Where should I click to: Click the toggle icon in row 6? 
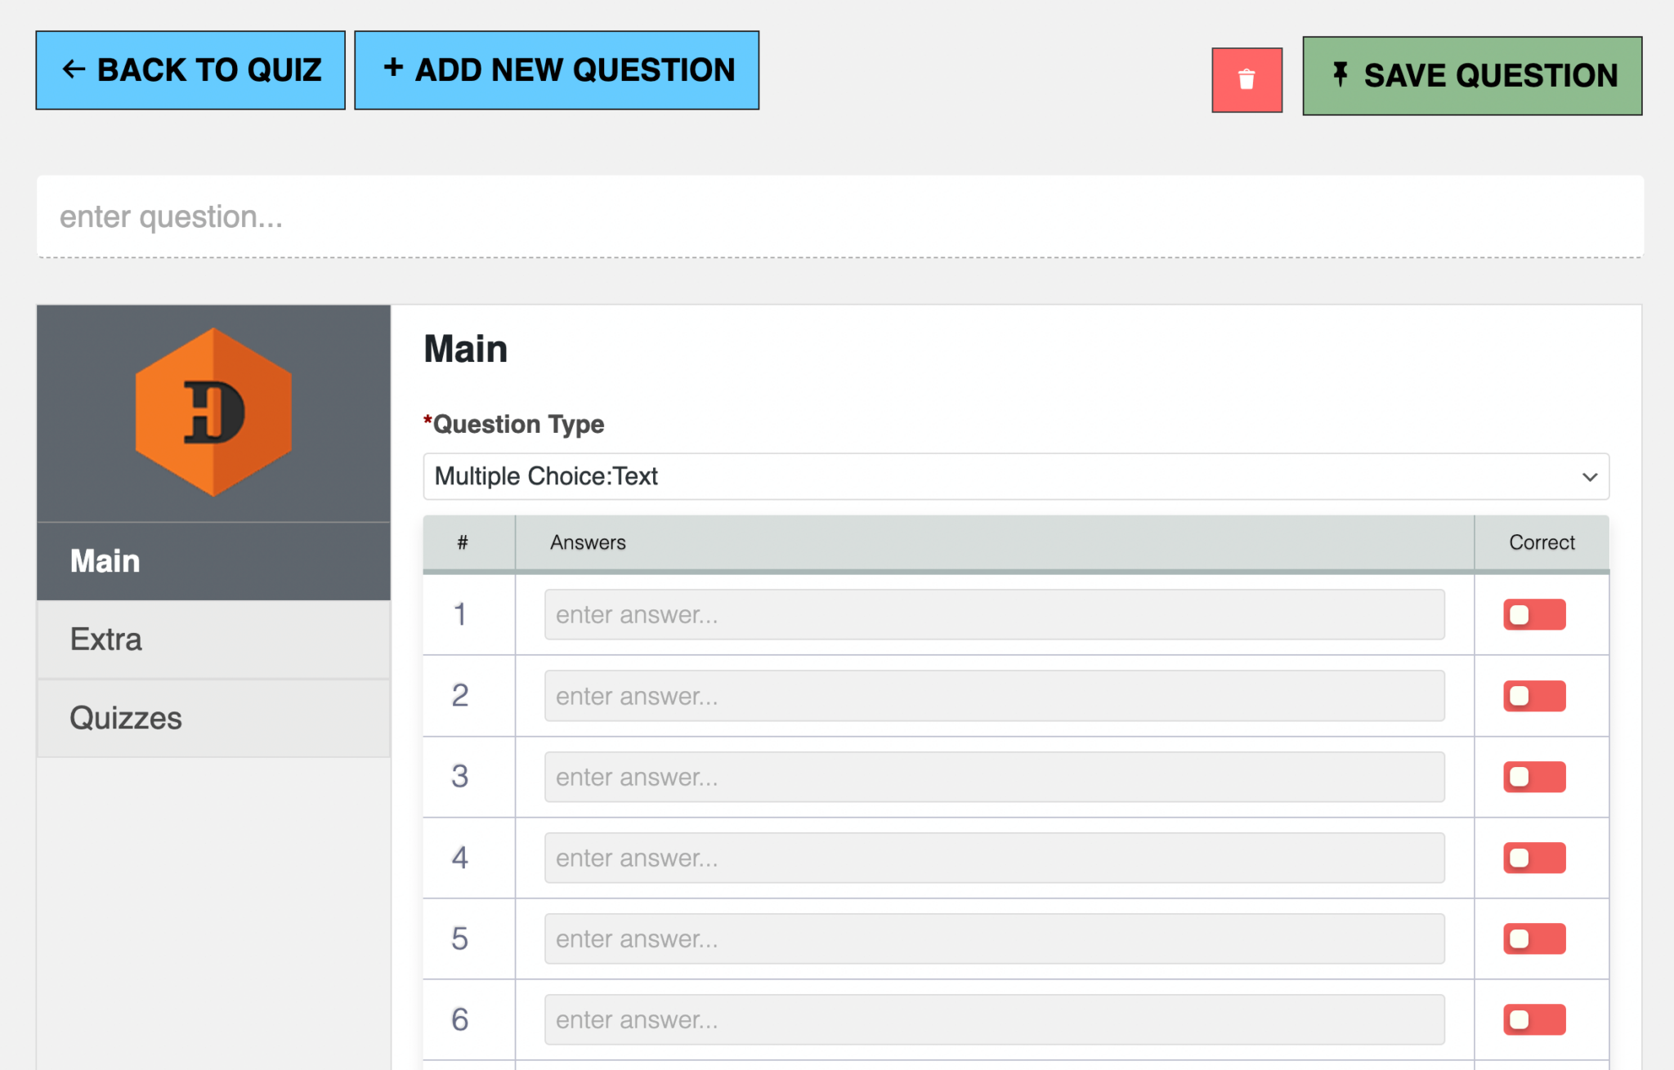(1533, 1019)
